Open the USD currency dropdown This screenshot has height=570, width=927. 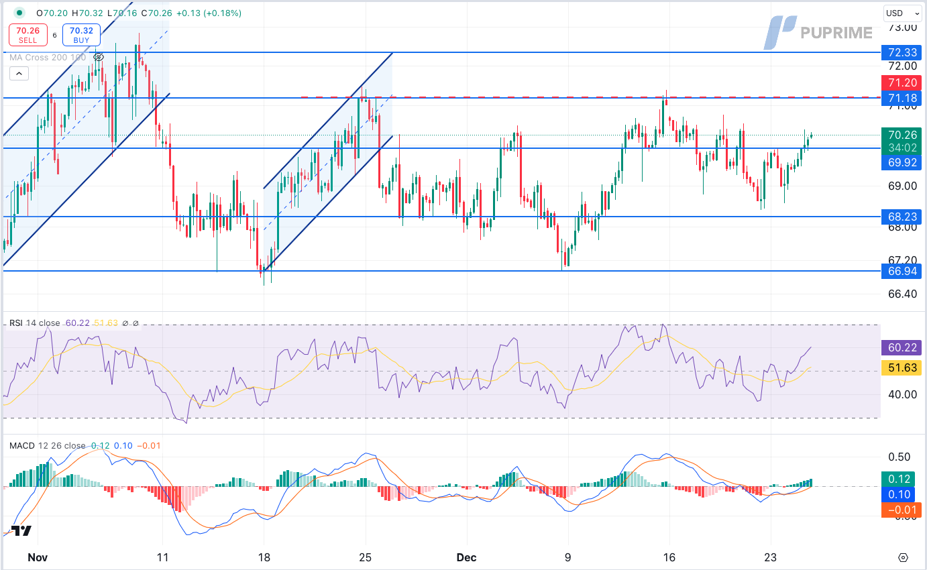[902, 13]
